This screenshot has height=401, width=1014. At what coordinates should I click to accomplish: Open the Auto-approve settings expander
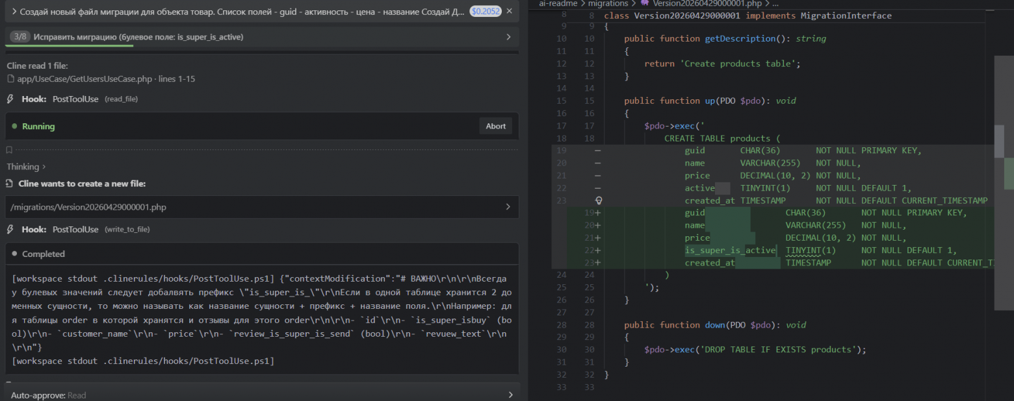[510, 395]
